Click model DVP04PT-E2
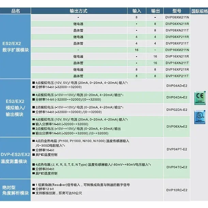This screenshot has width=208, height=208. pyautogui.click(x=177, y=149)
